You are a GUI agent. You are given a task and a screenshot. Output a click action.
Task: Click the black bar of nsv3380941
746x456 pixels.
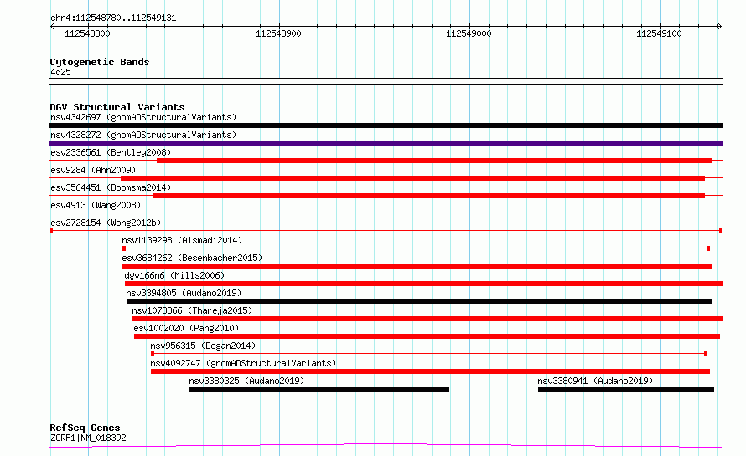pos(626,389)
